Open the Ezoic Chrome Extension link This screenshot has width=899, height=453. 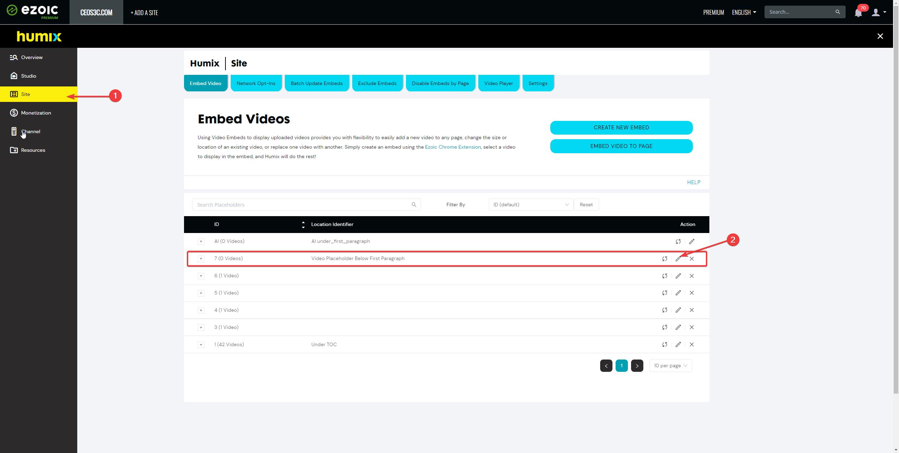tap(453, 147)
